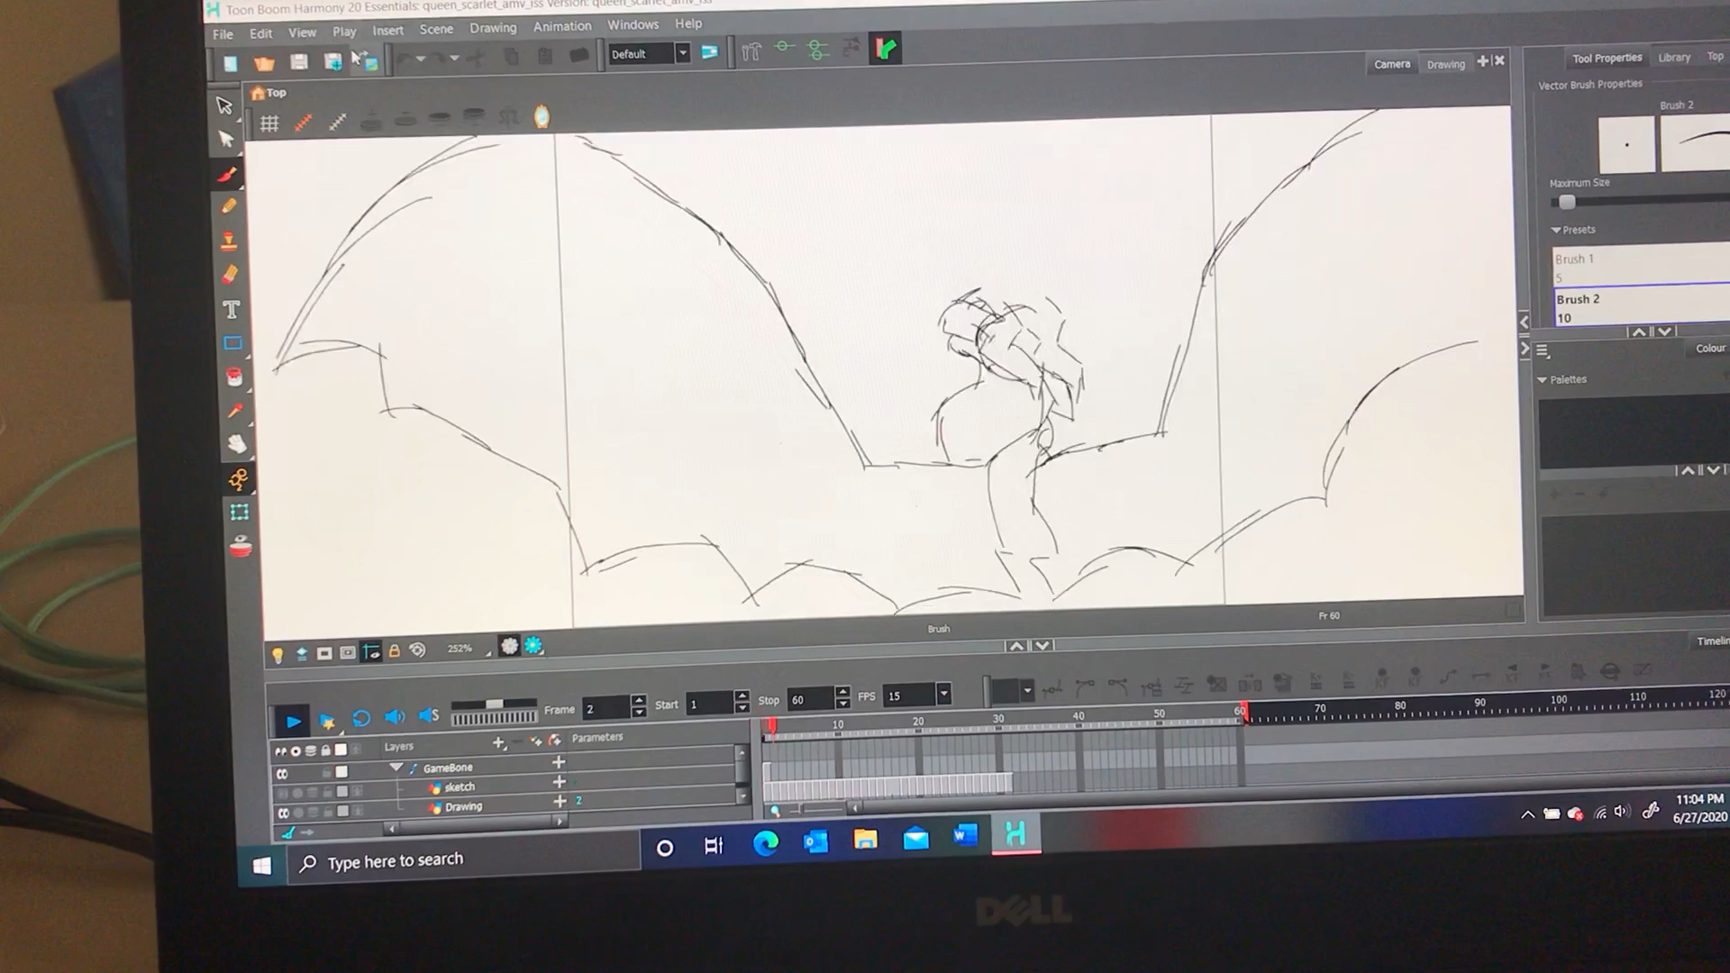Select the Hand pan tool
1730x973 pixels.
coord(236,444)
